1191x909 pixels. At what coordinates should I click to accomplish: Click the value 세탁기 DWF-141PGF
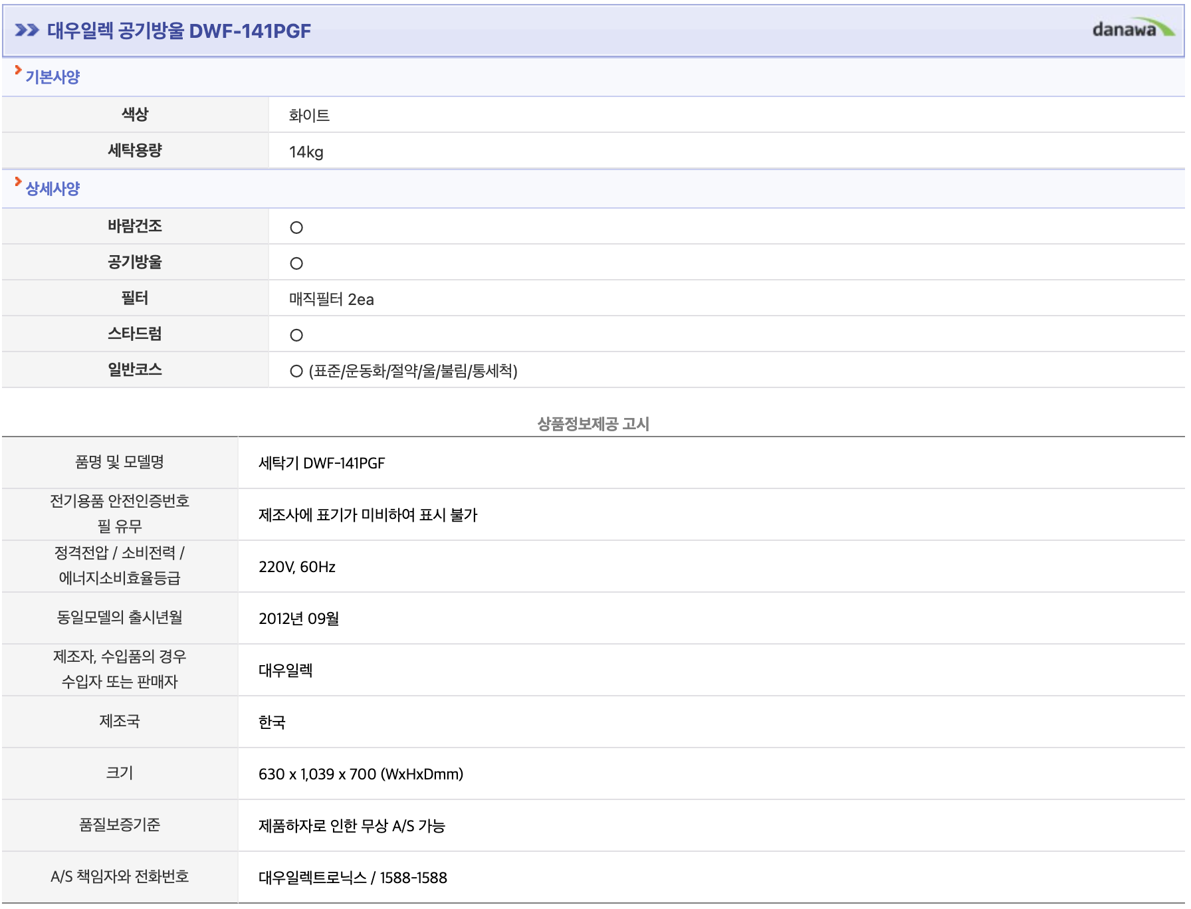[x=322, y=463]
